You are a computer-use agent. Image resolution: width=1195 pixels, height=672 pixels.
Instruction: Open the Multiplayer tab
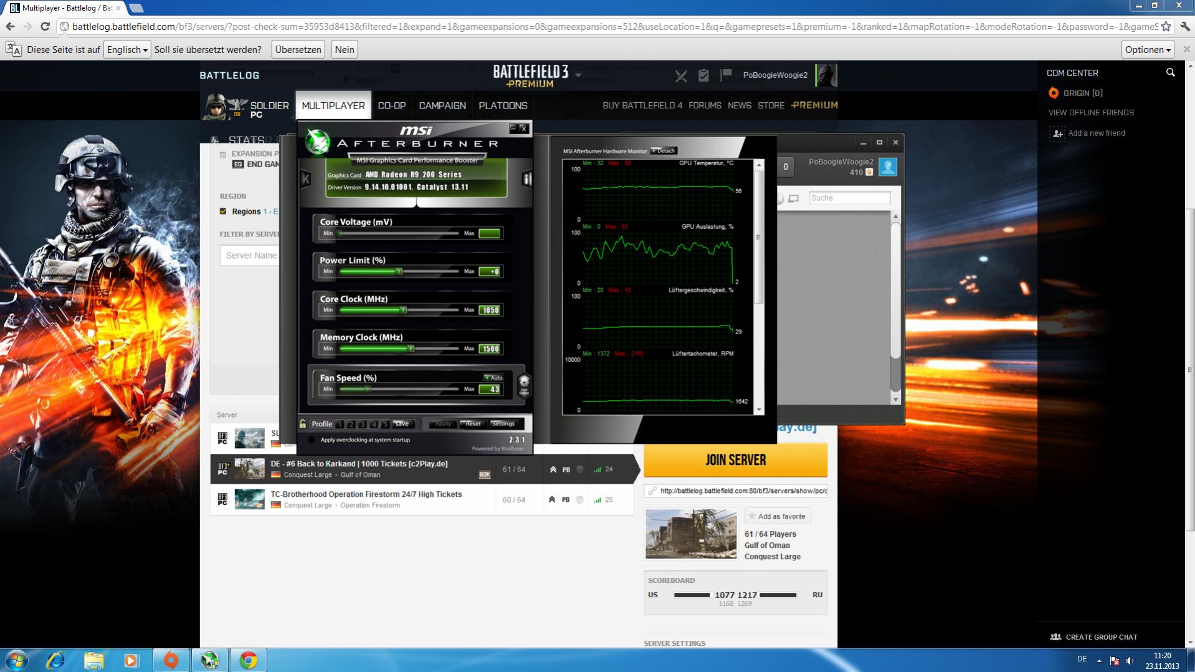pos(333,105)
